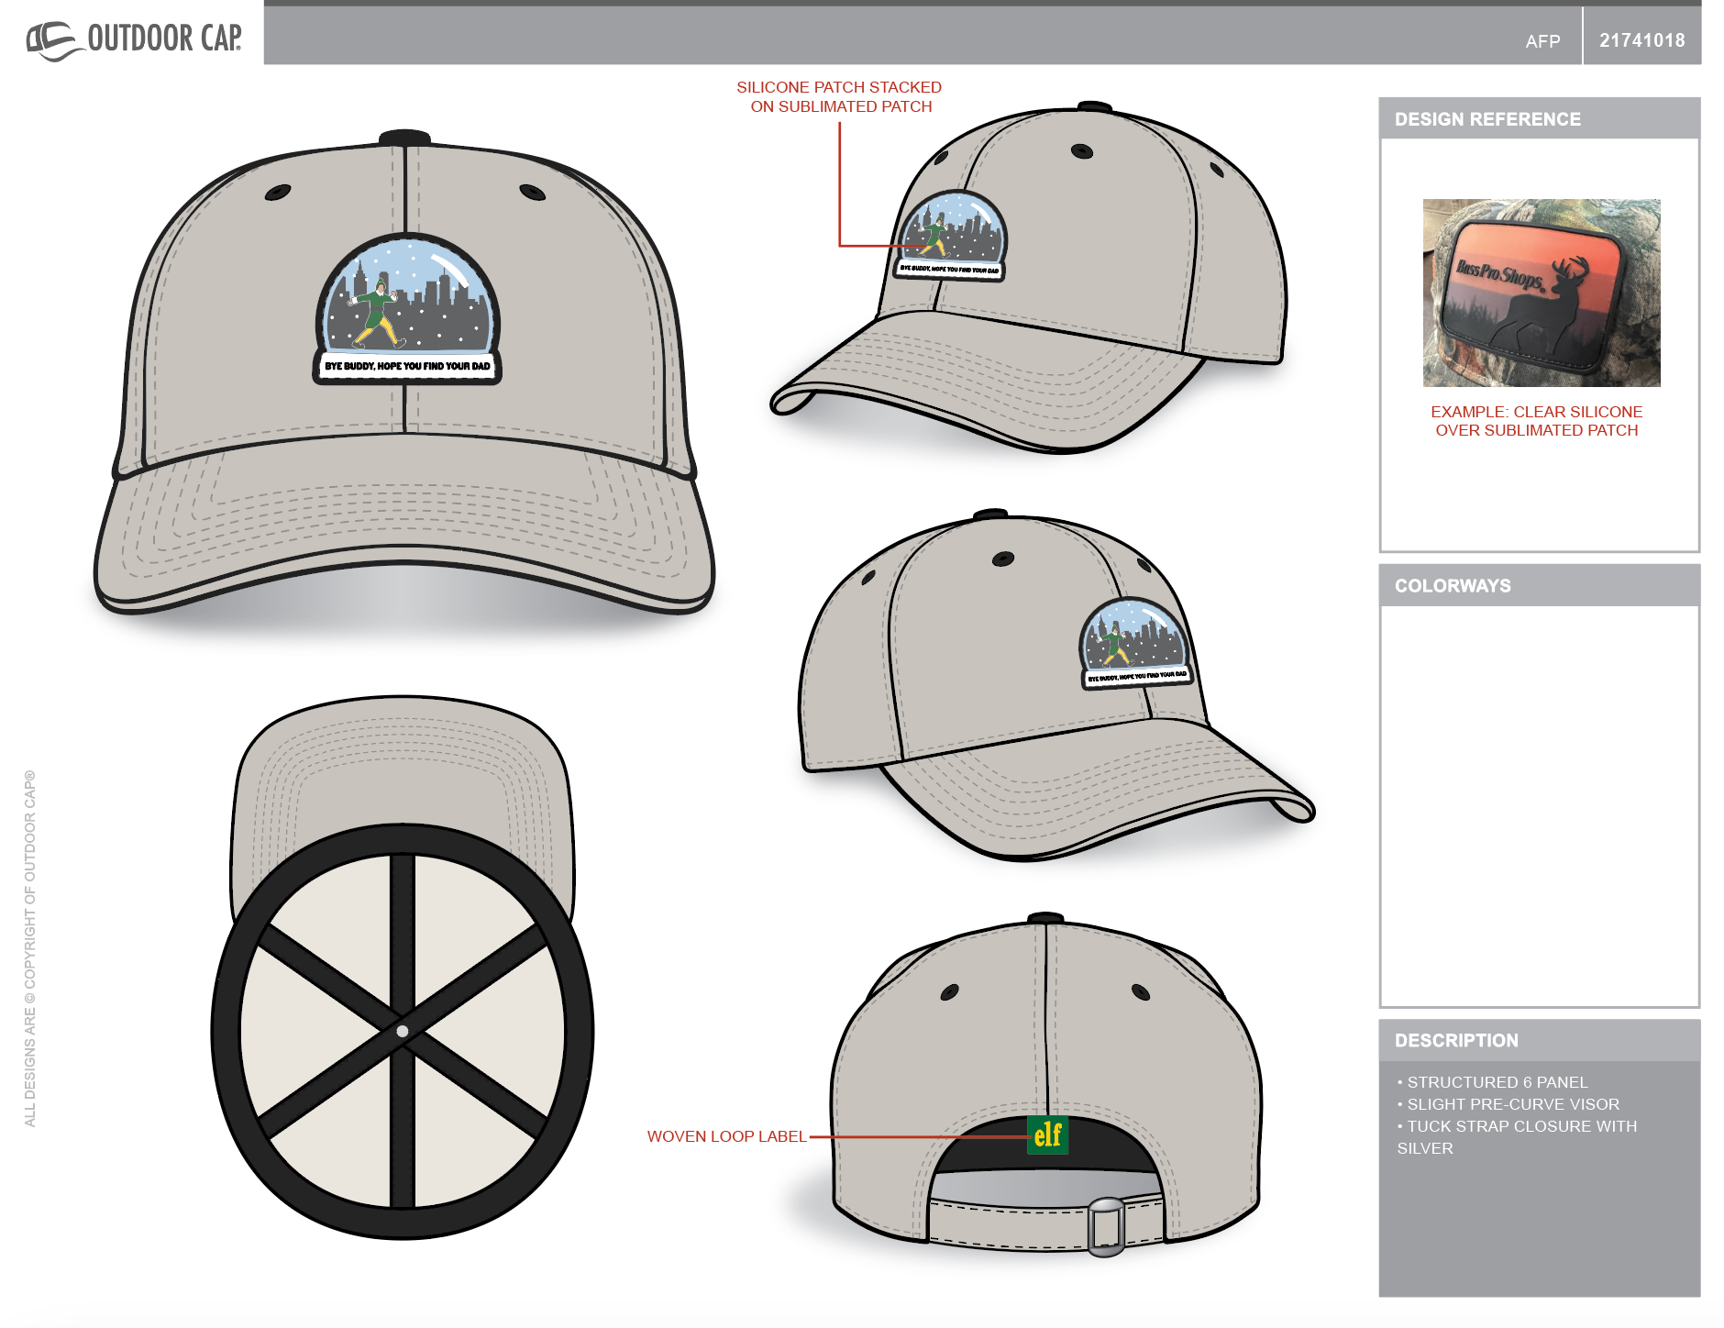This screenshot has height=1328, width=1724.
Task: Click the left eyelet on the front-view cap
Action: point(278,192)
